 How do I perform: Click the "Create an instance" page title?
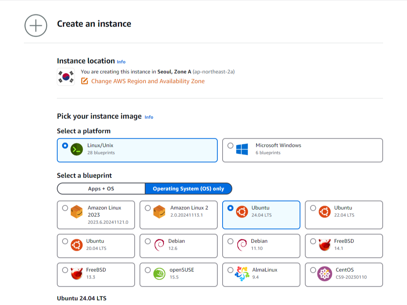(94, 24)
